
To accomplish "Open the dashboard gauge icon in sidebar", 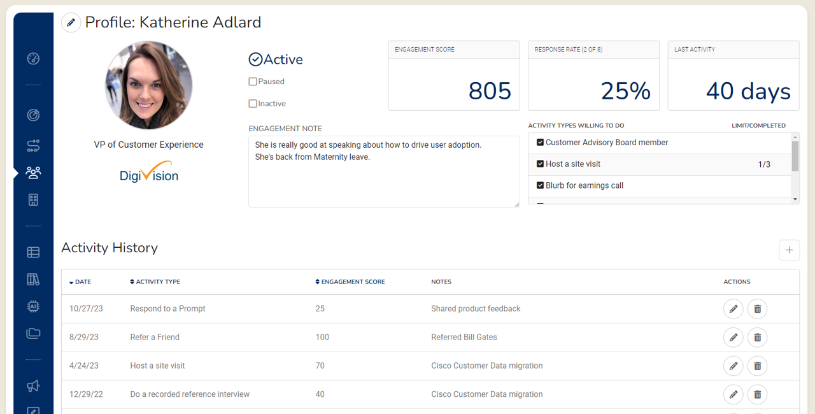I will [33, 59].
